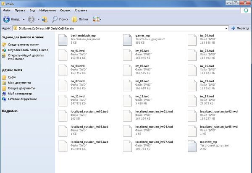Click Создать новую папку link
Screen dimensions: 252x173
tap(22, 44)
